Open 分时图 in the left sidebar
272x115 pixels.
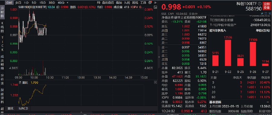pyautogui.click(x=2, y=12)
